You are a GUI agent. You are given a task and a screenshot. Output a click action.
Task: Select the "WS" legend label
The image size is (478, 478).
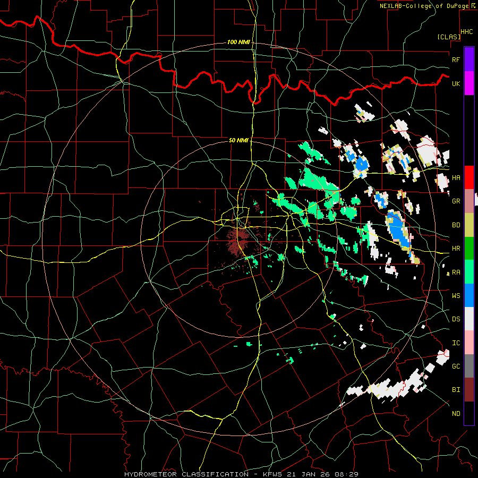click(x=456, y=296)
